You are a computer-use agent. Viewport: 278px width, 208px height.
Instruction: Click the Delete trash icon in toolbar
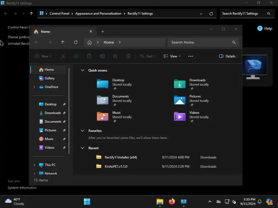(x=128, y=56)
